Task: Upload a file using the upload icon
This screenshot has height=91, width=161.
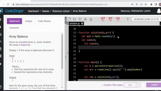Action: [x=91, y=19]
